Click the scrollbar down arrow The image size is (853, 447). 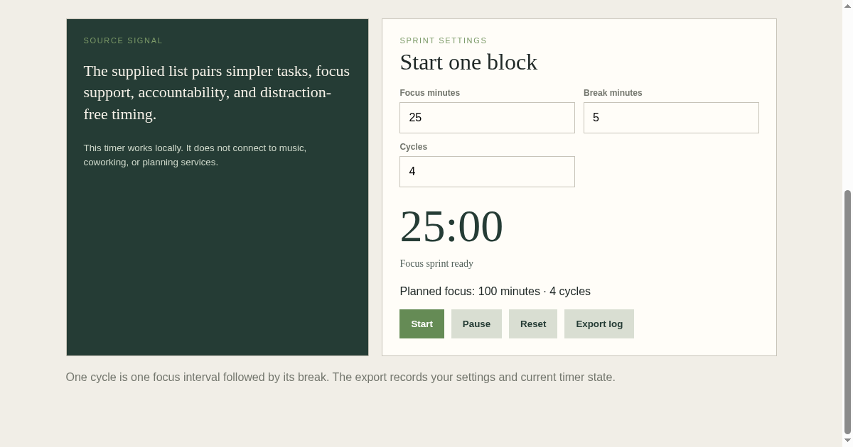847,441
